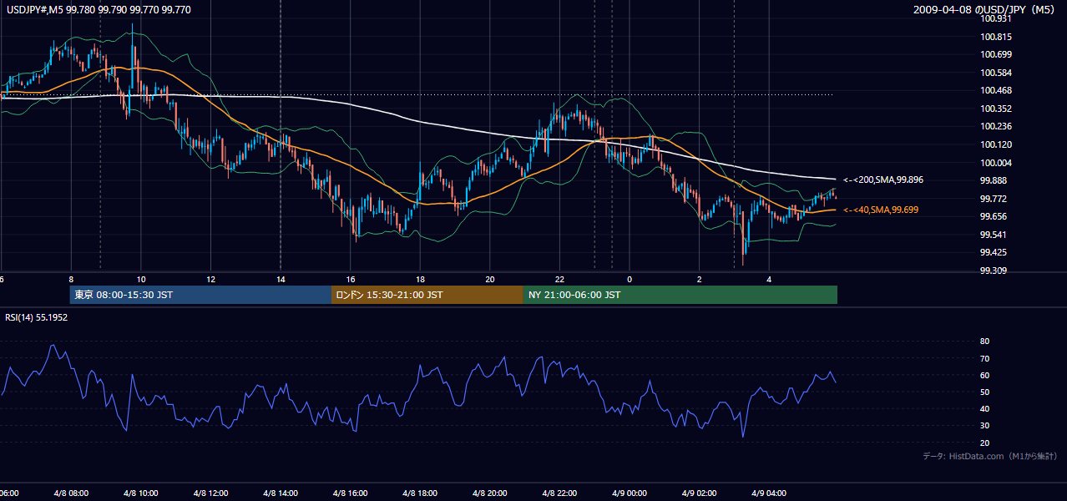
Task: Click RSI scale label 40
Action: tap(985, 408)
